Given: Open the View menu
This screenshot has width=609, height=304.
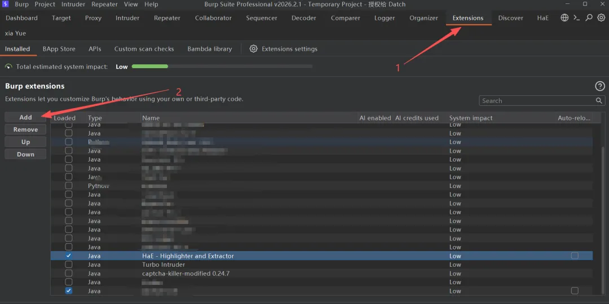Looking at the screenshot, I should click(131, 5).
